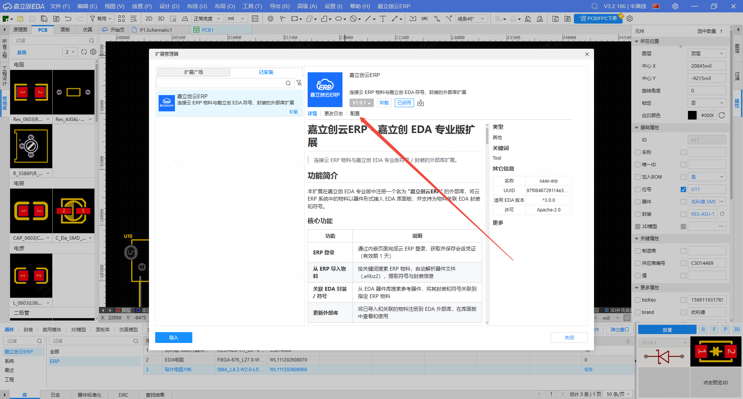Open the 50 条/页 page size dropdown
This screenshot has height=399, width=743.
click(618, 394)
